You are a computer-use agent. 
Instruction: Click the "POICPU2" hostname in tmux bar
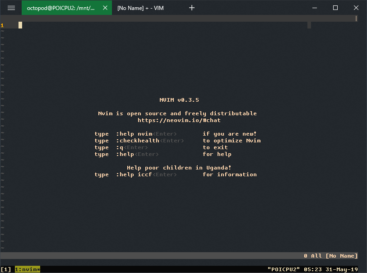pyautogui.click(x=283, y=269)
